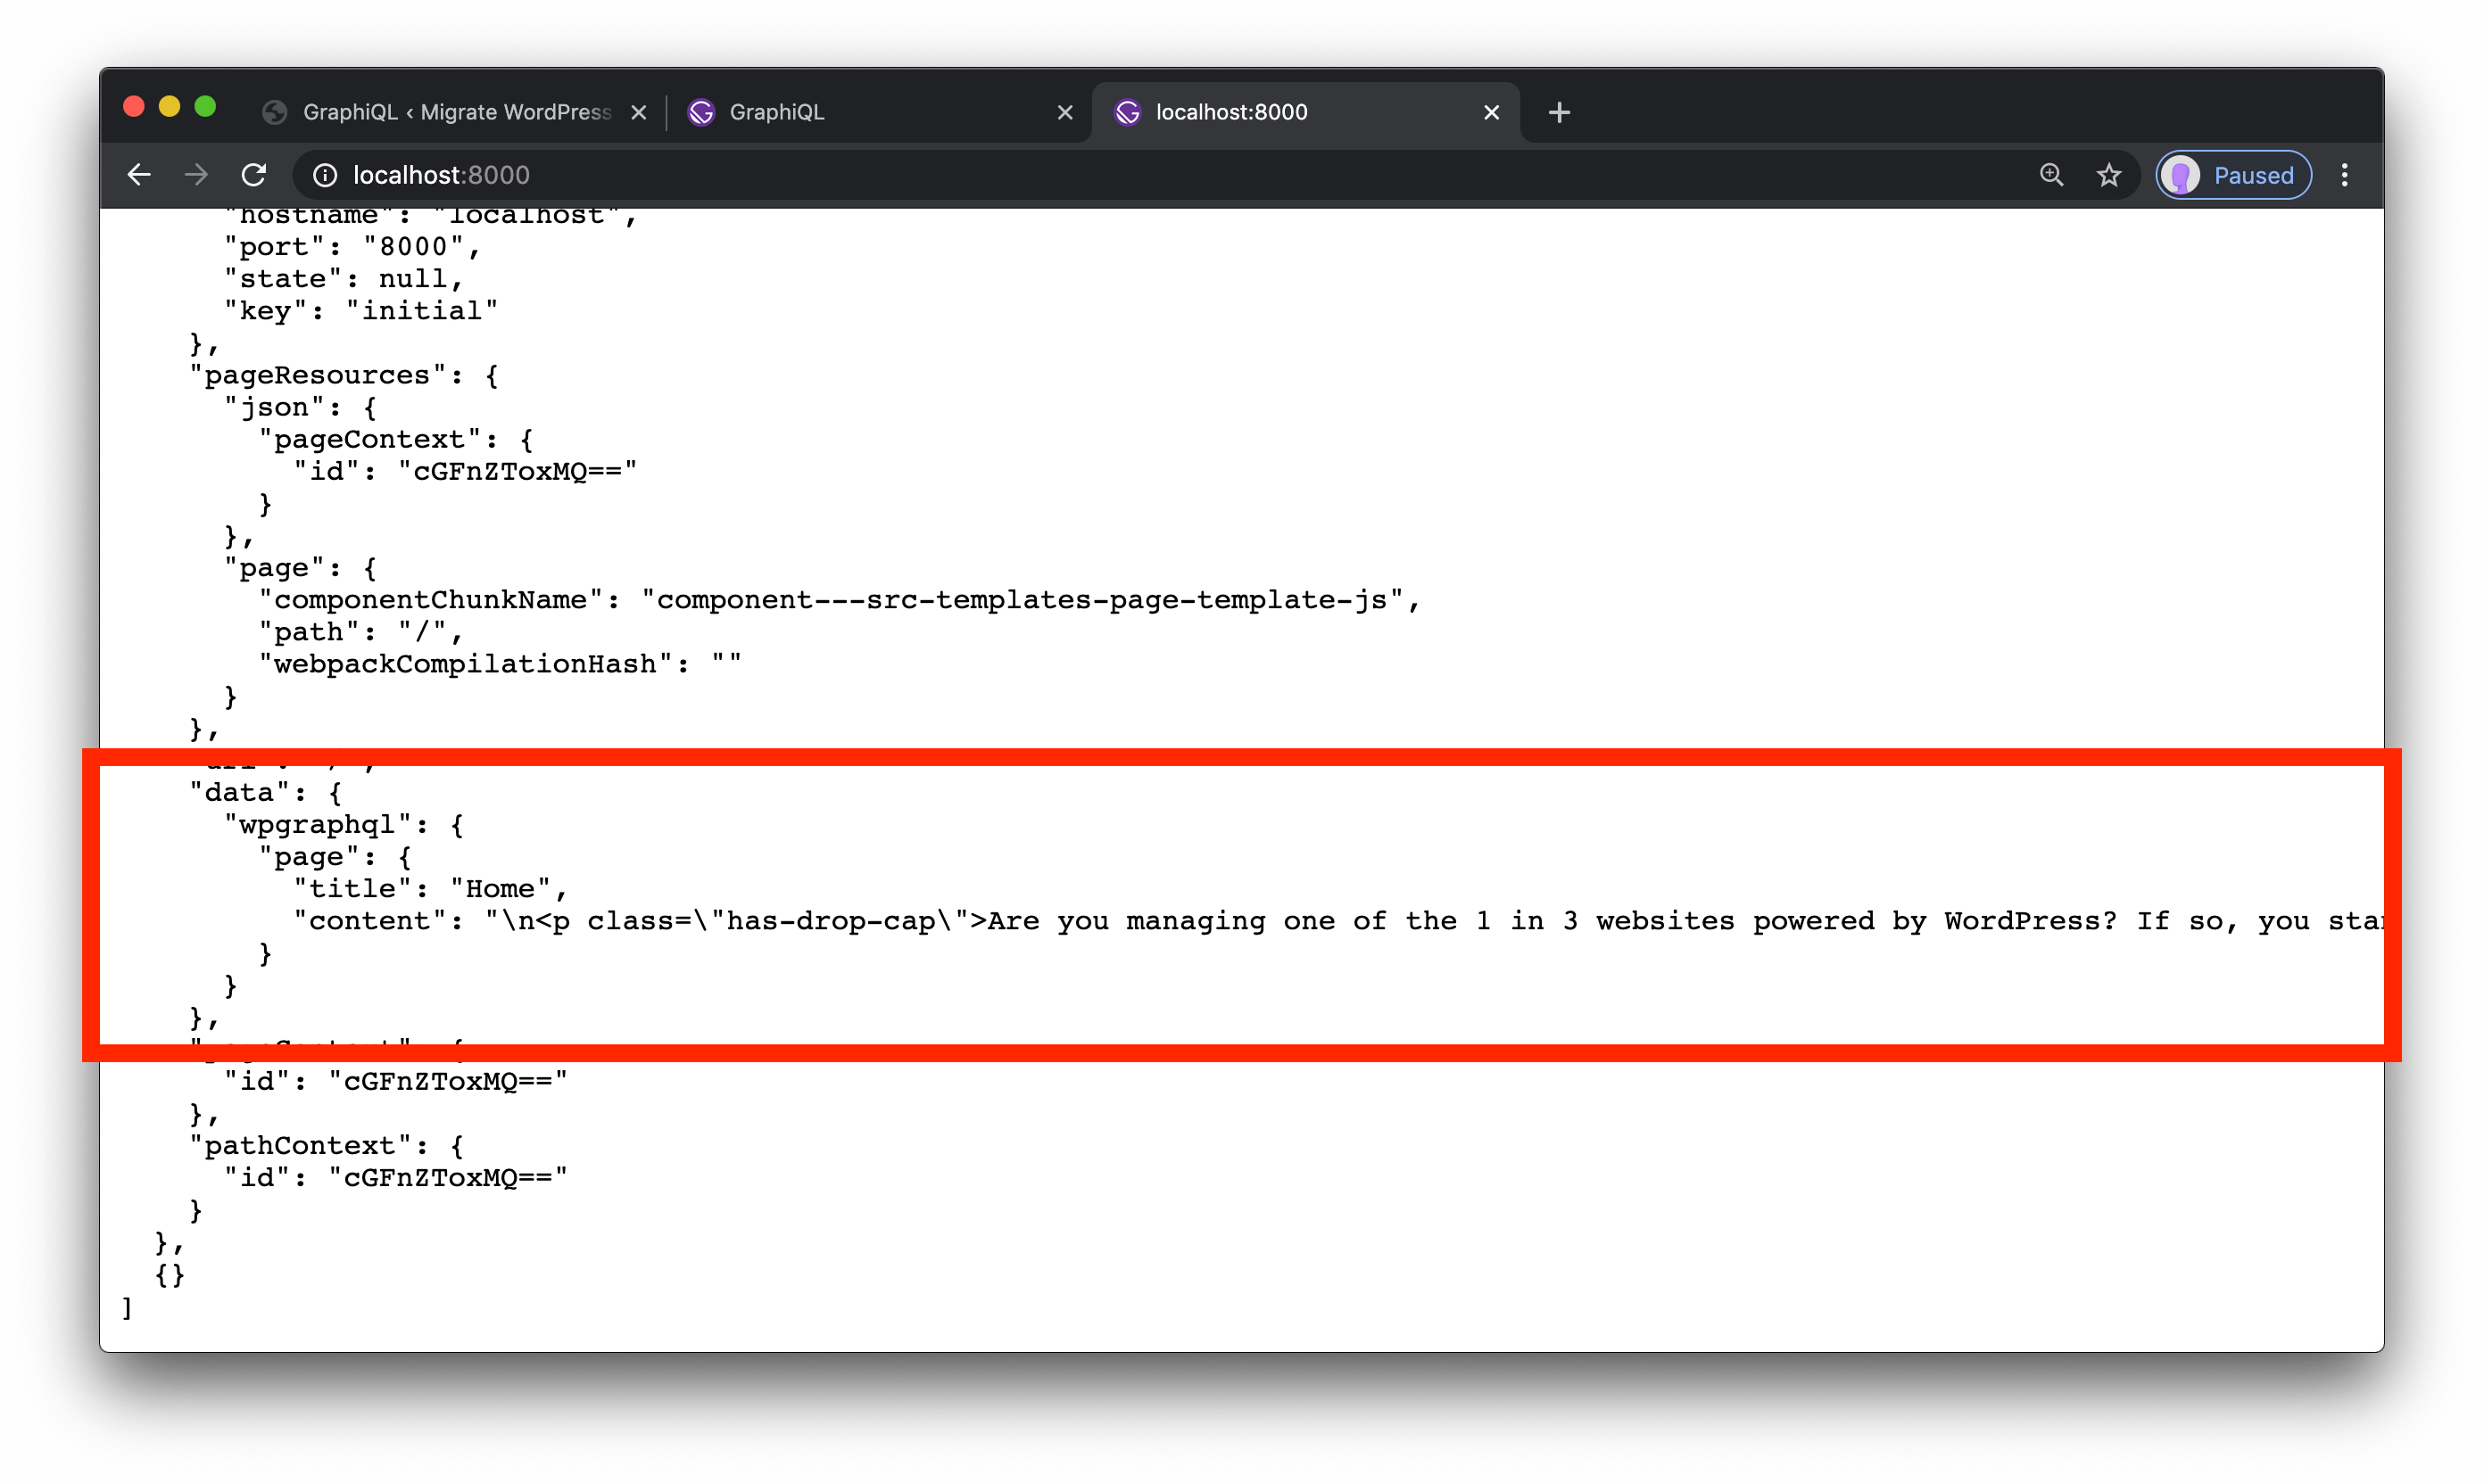Click the browser forward navigation arrow

tap(196, 175)
